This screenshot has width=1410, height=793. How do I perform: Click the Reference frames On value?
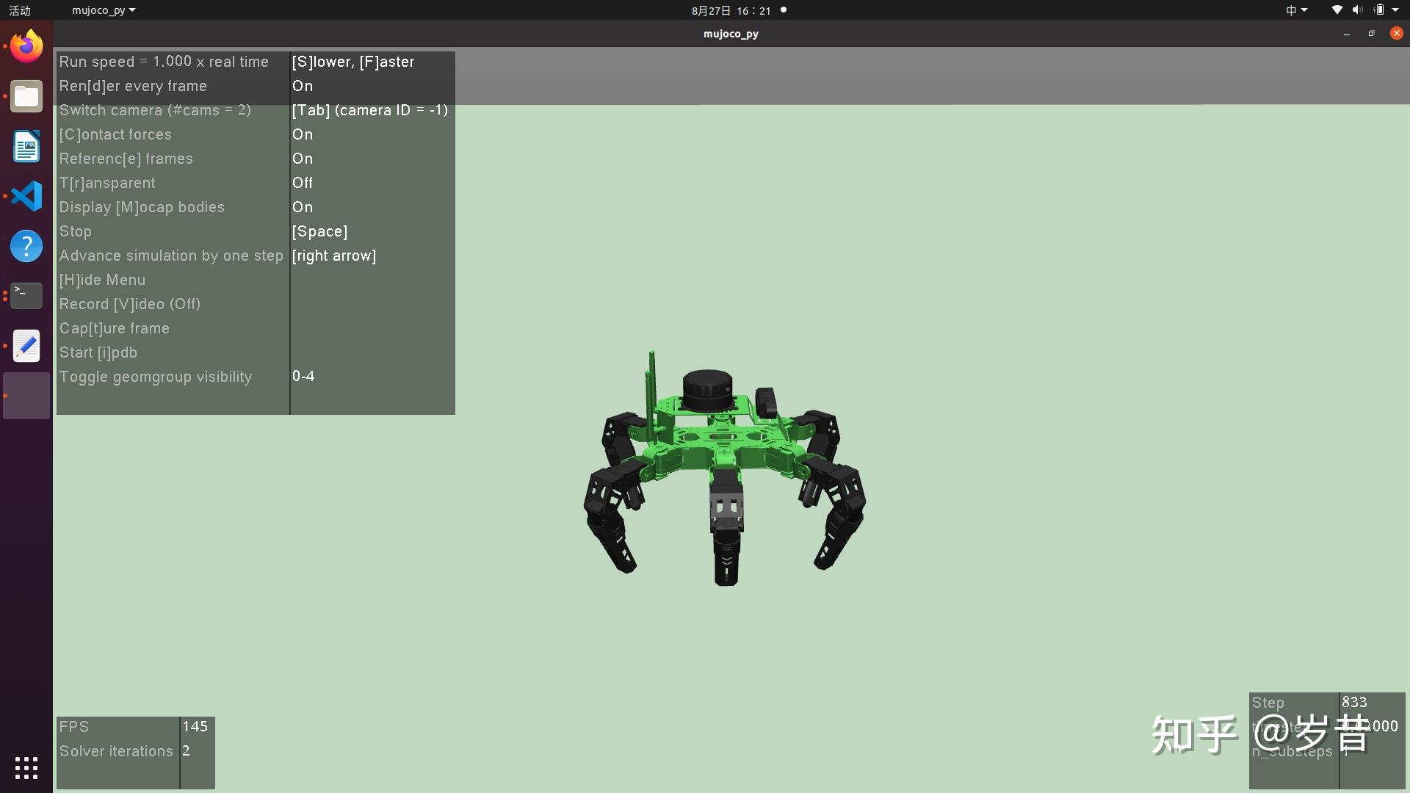pyautogui.click(x=303, y=159)
